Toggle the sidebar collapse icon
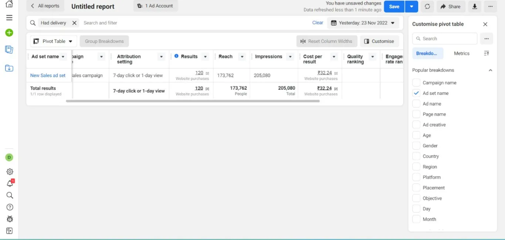 click(x=10, y=231)
